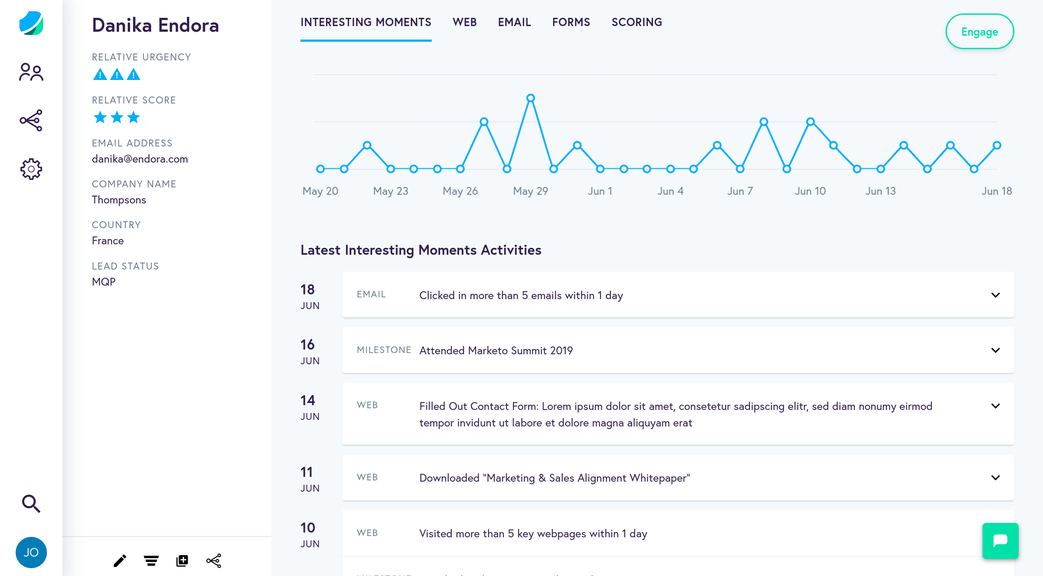
Task: Open Settings gear in sidebar
Action: point(31,169)
